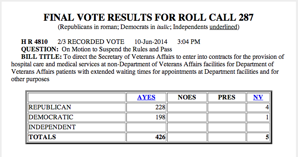Viewport: 298px width, 157px height.
Task: Click the Republican AYES count 228
Action: 160,107
